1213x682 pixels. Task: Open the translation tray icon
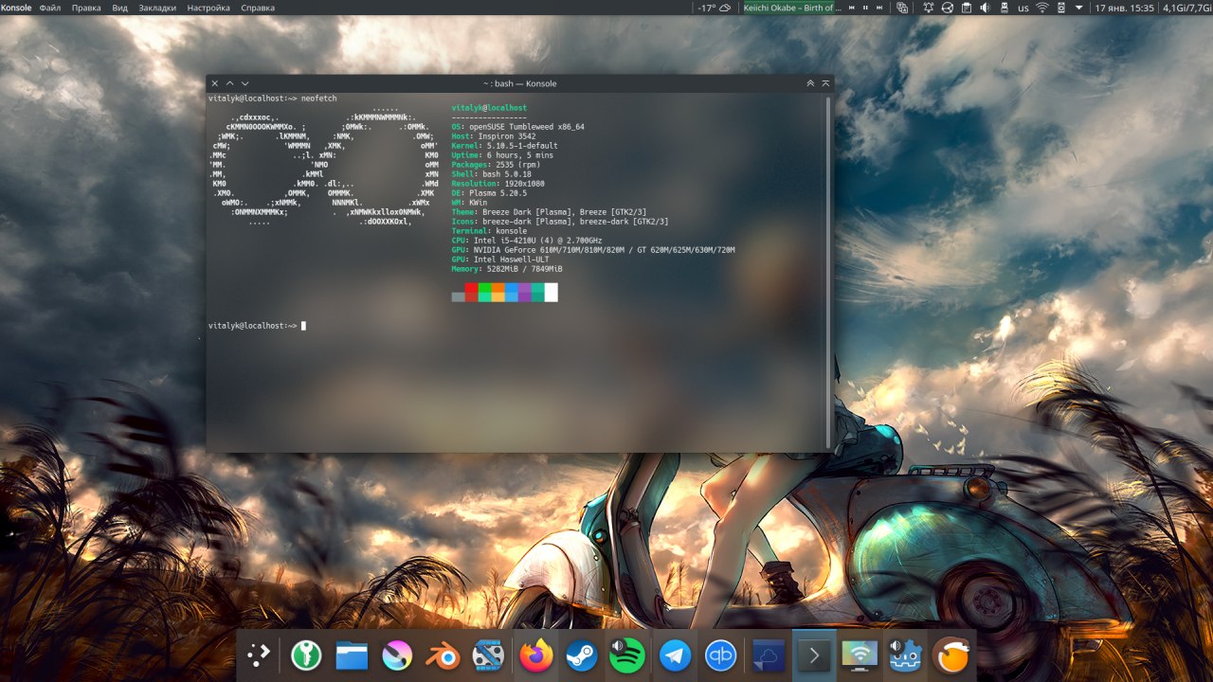click(901, 8)
